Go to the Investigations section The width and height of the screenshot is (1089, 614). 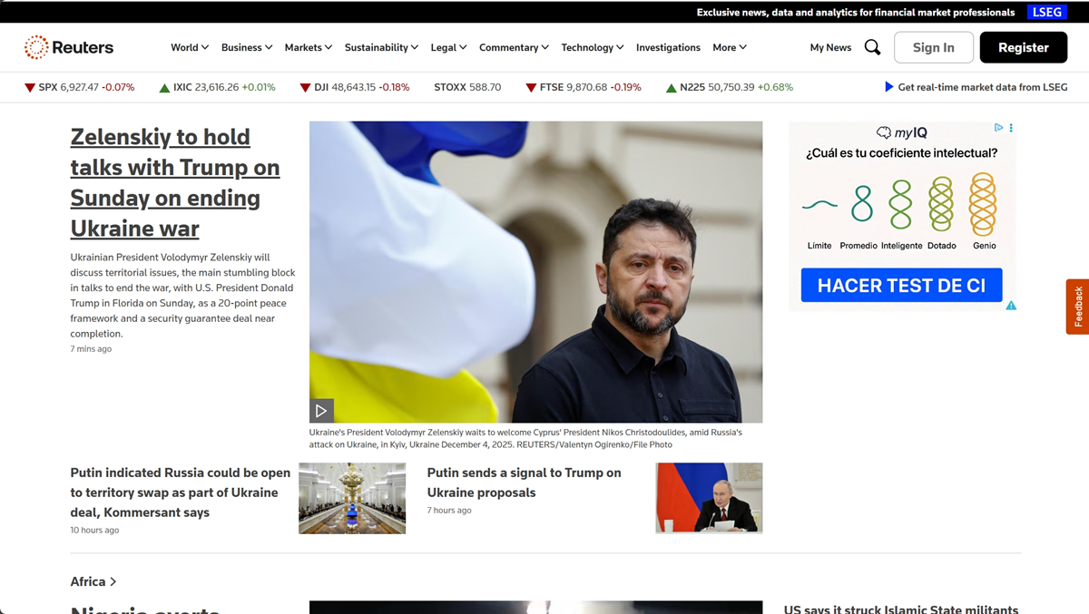[x=668, y=47]
